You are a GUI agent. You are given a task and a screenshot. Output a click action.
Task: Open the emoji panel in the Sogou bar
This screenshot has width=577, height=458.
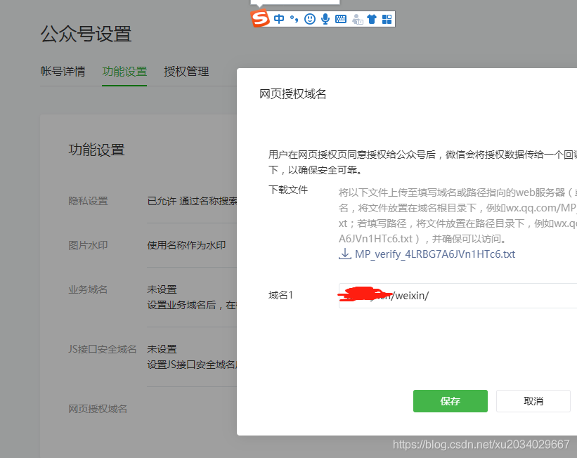310,19
